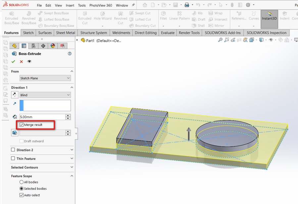298x204 pixels.
Task: Uncheck the Auto-select checkbox
Action: click(x=22, y=195)
